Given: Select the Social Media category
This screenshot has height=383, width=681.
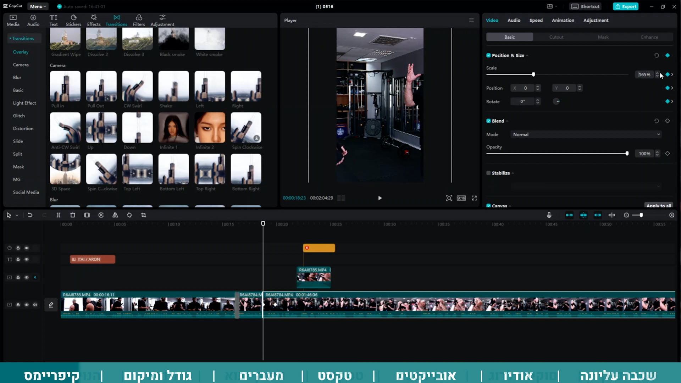Looking at the screenshot, I should point(26,192).
